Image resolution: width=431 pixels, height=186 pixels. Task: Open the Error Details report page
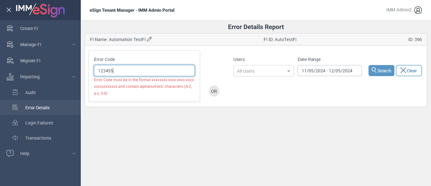(37, 108)
